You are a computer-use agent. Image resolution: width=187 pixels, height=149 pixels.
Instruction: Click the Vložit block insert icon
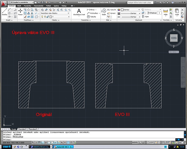104,12
